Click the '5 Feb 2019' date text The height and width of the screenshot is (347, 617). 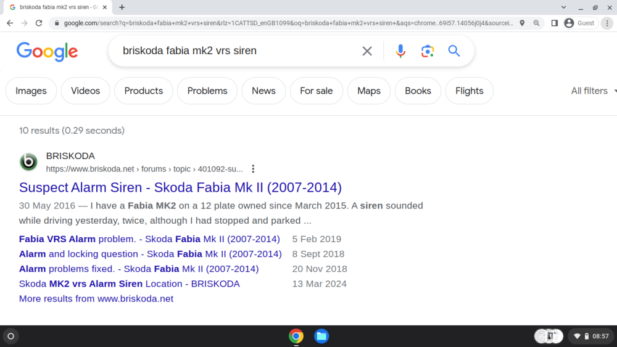(317, 239)
